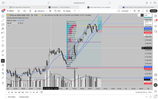Screen dimensions: 158x99
Task: Open chart settings gear in top toolbar
Action: (139, 11)
